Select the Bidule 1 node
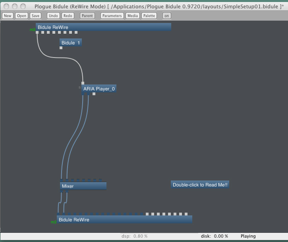This screenshot has height=242, width=288. tap(71, 42)
